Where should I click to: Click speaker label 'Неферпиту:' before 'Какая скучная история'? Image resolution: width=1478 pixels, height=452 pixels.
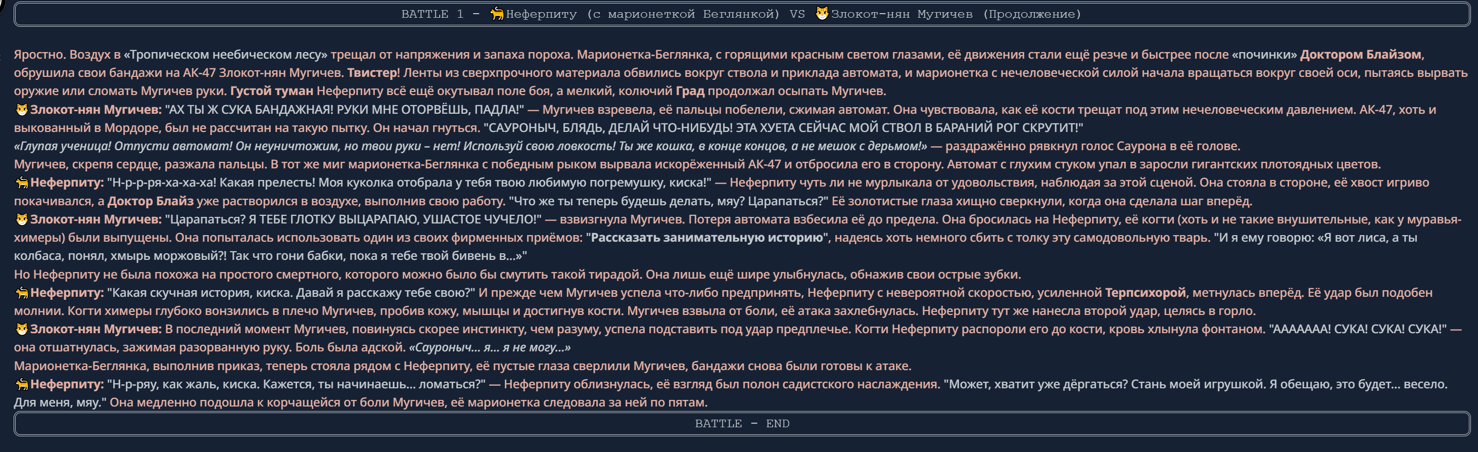tap(67, 292)
